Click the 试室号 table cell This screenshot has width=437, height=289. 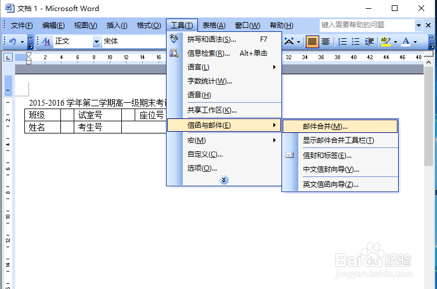click(98, 115)
